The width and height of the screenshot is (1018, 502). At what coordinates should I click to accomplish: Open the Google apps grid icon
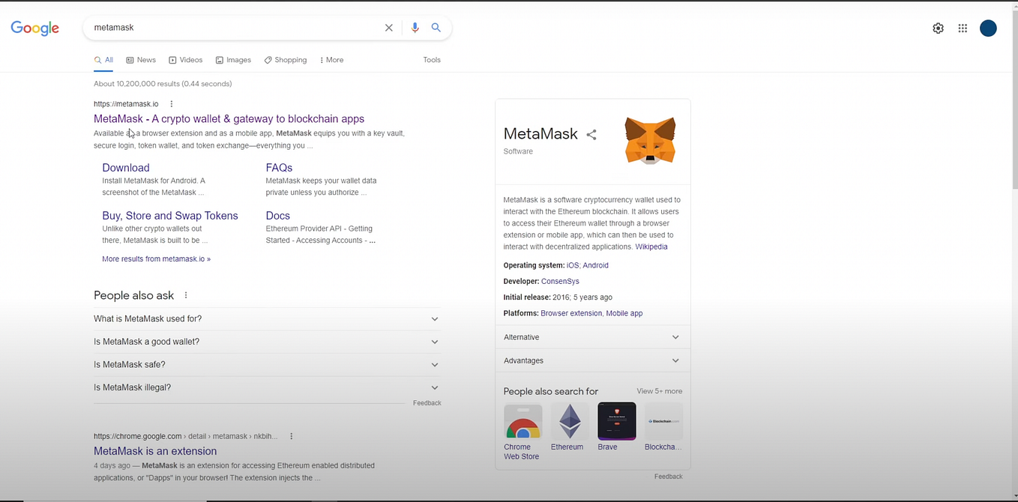point(963,28)
